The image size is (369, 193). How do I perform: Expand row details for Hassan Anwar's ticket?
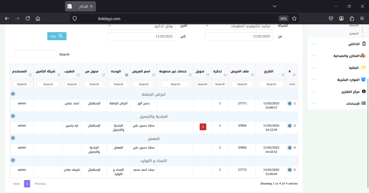pyautogui.click(x=290, y=104)
